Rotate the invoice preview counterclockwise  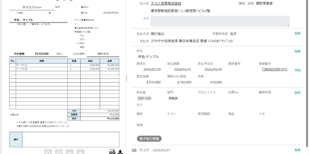pos(48,152)
